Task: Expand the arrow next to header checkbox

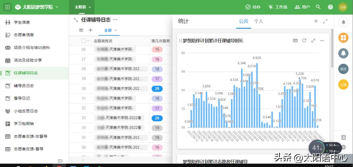Action: tap(88, 41)
